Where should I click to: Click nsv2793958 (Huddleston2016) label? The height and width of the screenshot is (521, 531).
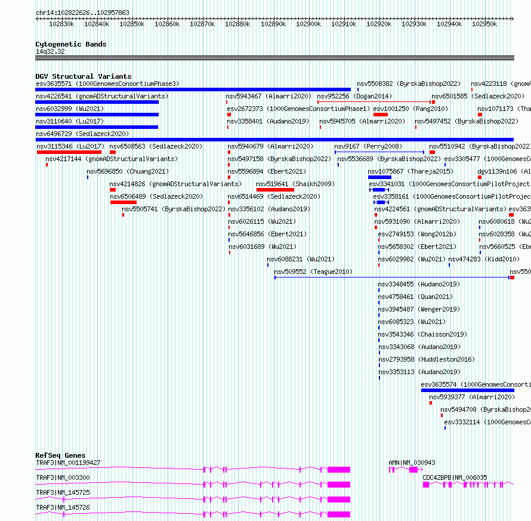(427, 359)
